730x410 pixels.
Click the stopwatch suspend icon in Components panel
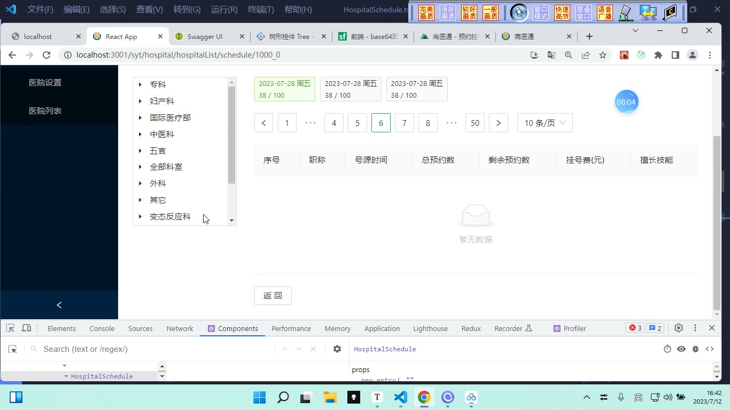coord(667,349)
